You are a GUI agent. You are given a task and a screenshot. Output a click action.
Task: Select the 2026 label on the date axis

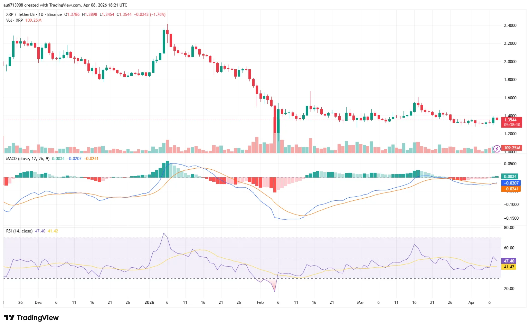[149, 302]
